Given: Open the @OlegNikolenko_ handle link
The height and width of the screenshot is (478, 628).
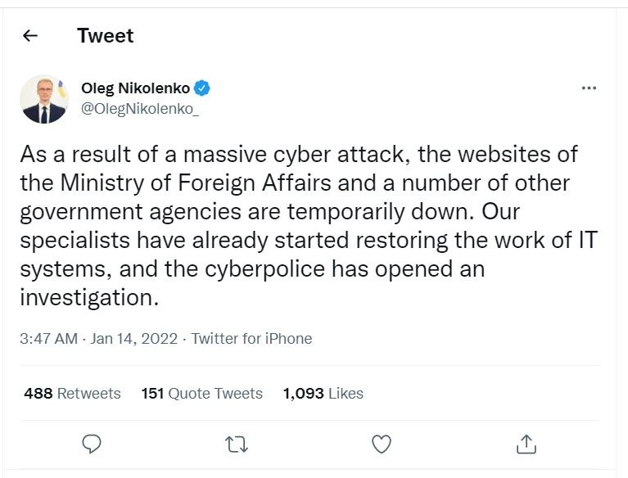Looking at the screenshot, I should (140, 110).
